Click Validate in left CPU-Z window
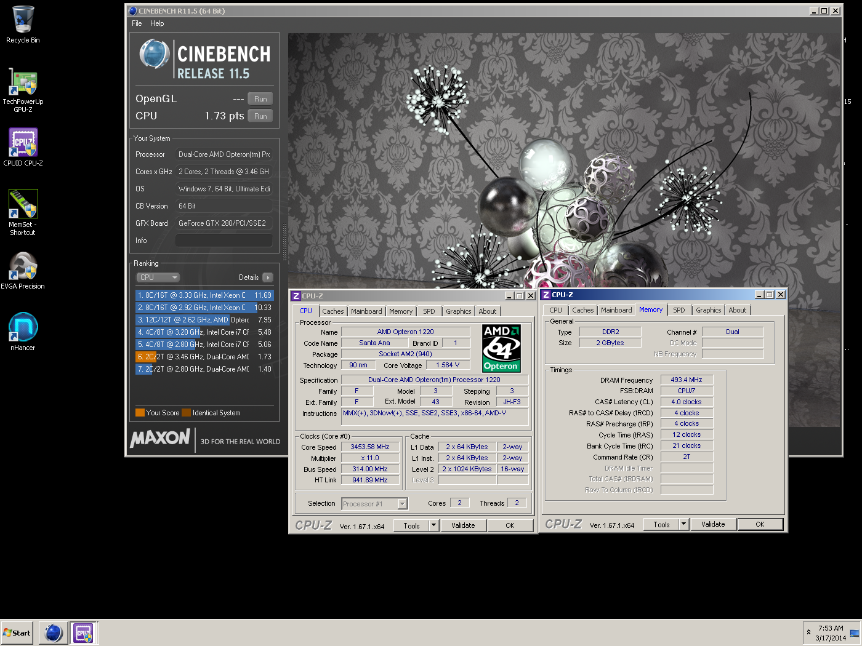This screenshot has width=862, height=646. coord(463,525)
